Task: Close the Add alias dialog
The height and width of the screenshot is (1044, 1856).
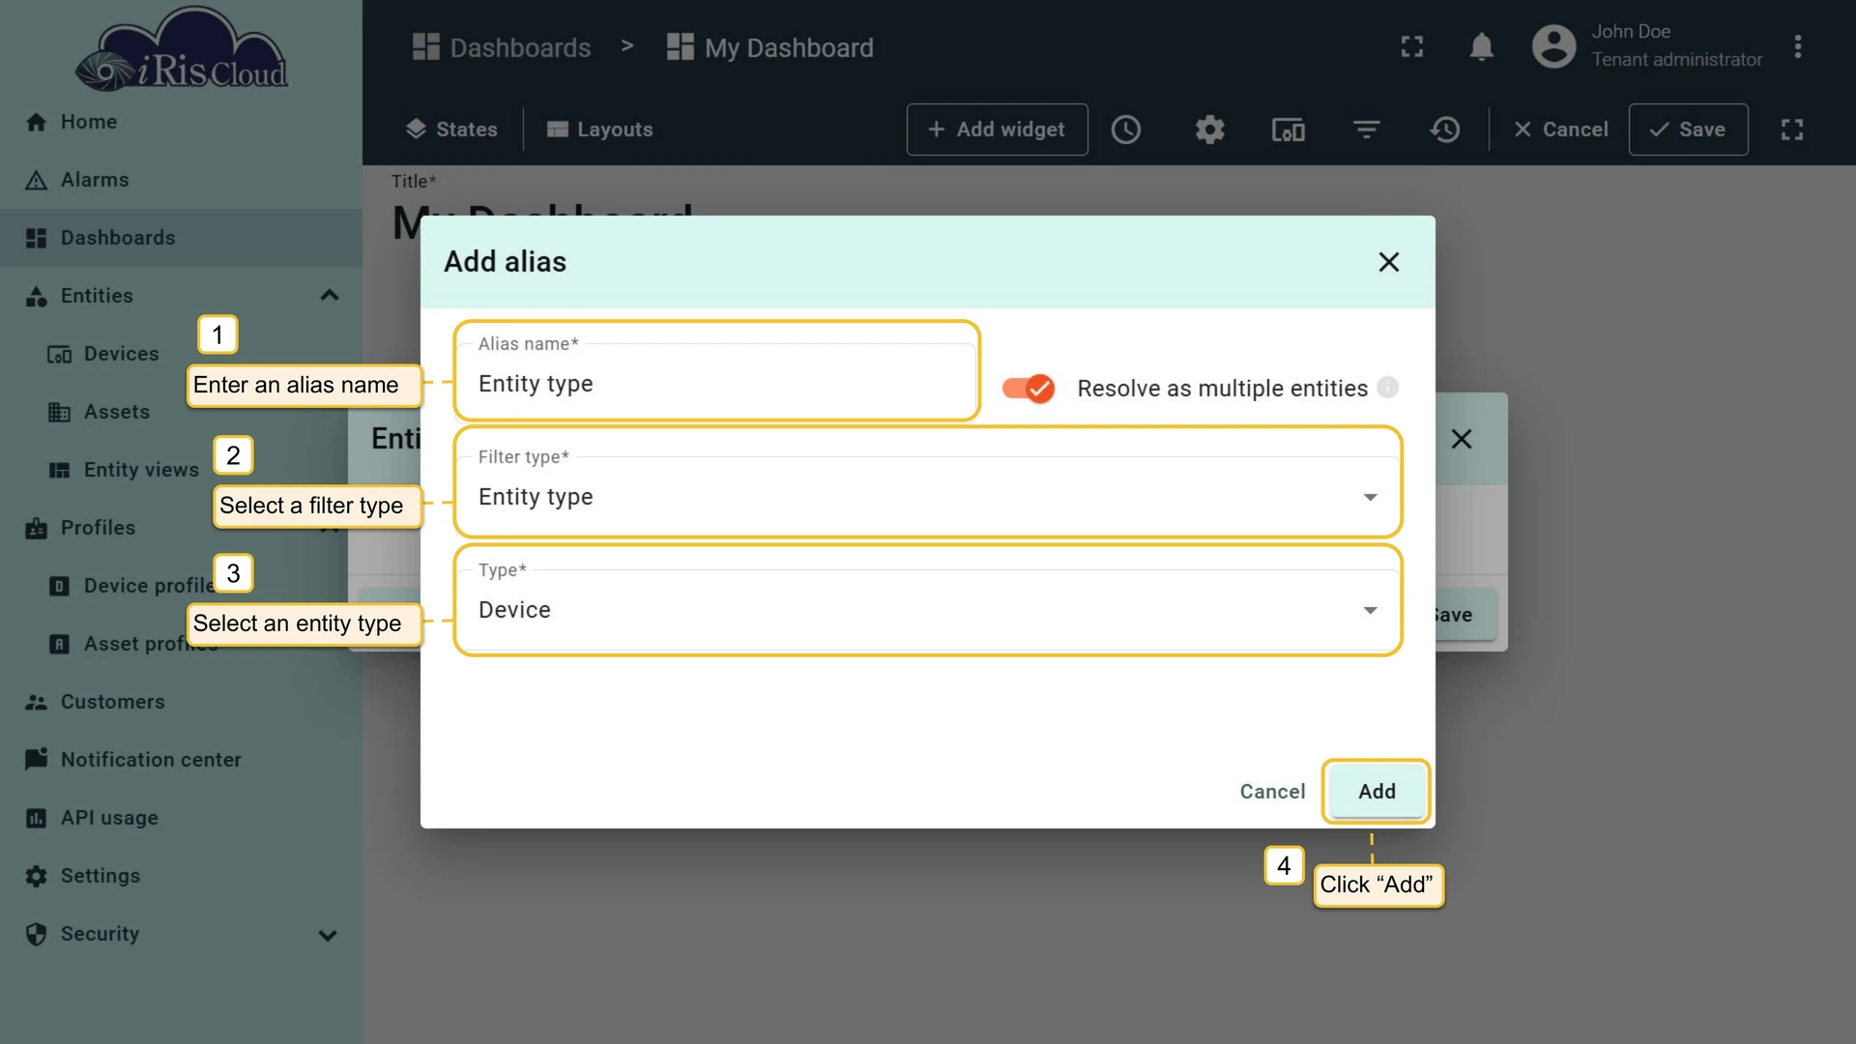Action: tap(1389, 262)
